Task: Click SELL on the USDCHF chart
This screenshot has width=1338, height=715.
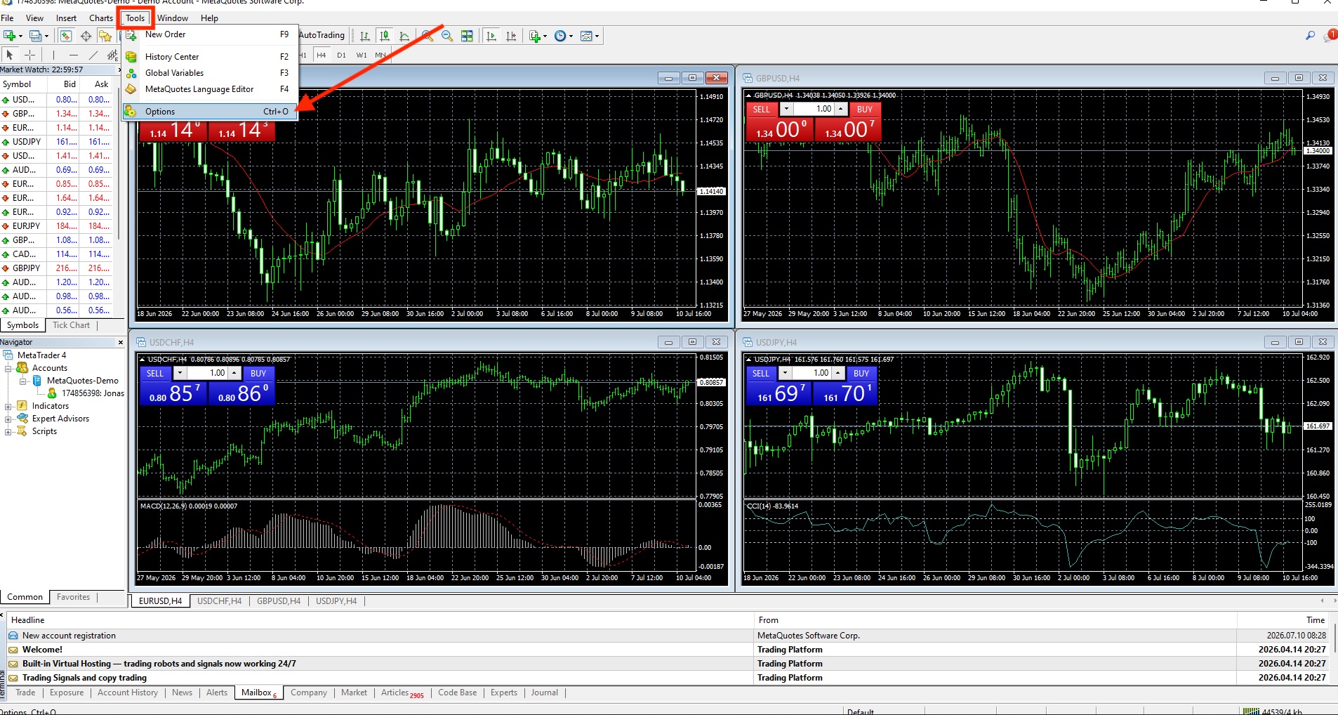Action: coord(155,374)
